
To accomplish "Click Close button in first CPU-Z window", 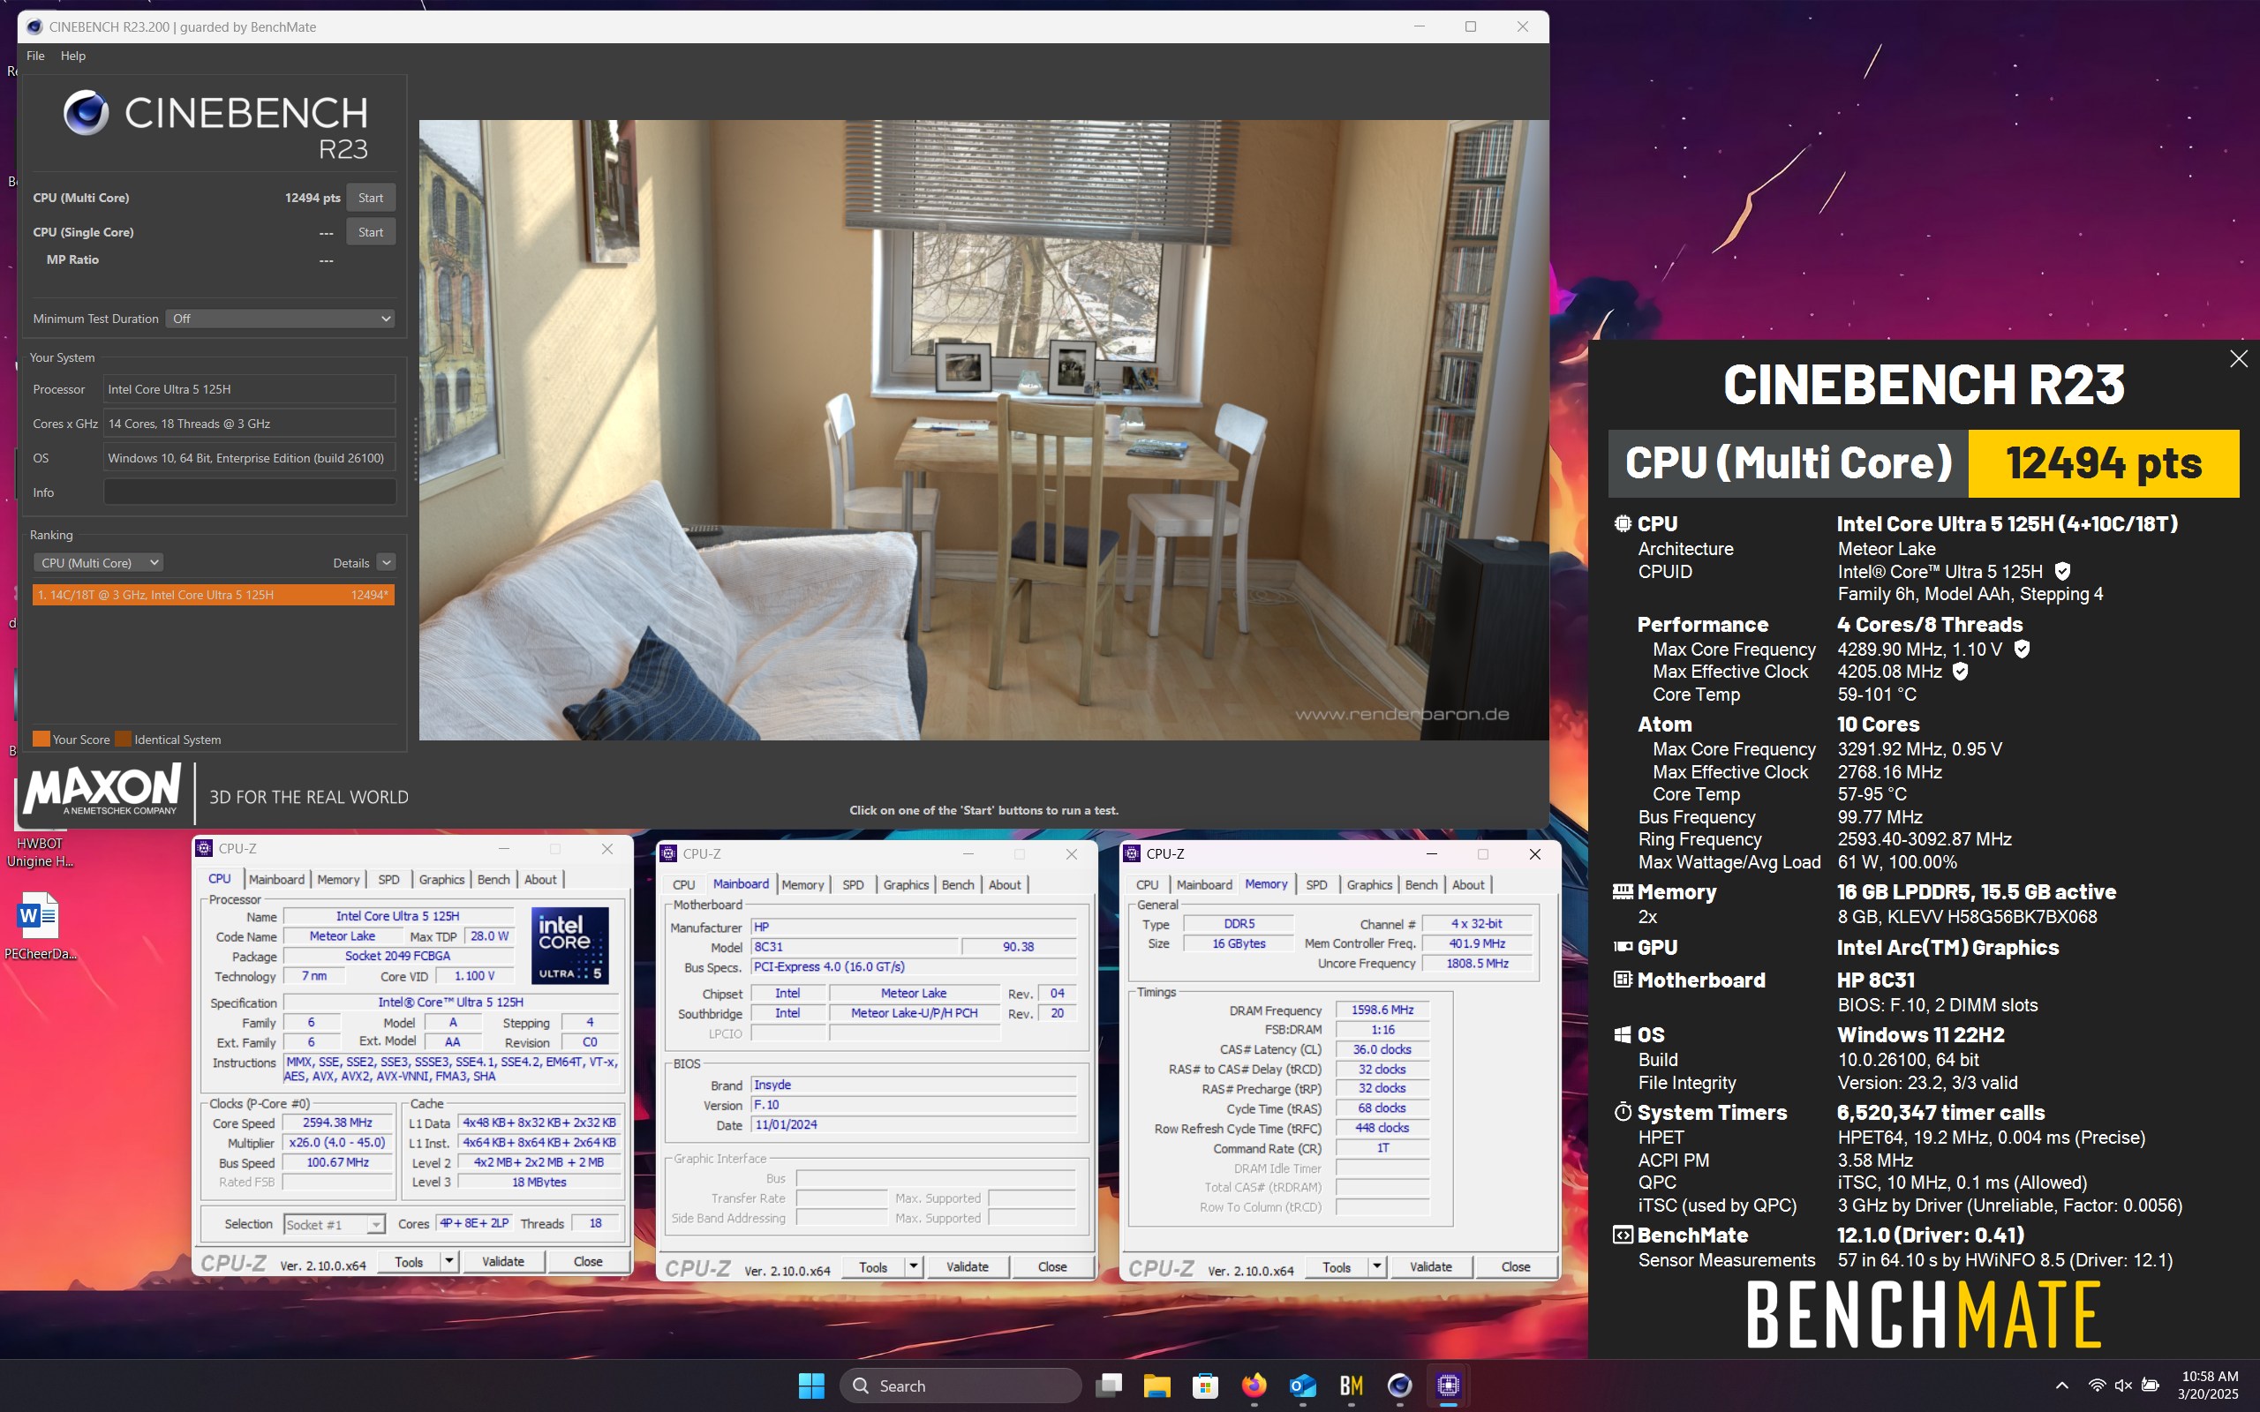I will [587, 1262].
